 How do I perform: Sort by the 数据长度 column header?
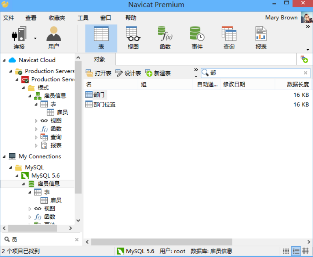click(x=293, y=85)
